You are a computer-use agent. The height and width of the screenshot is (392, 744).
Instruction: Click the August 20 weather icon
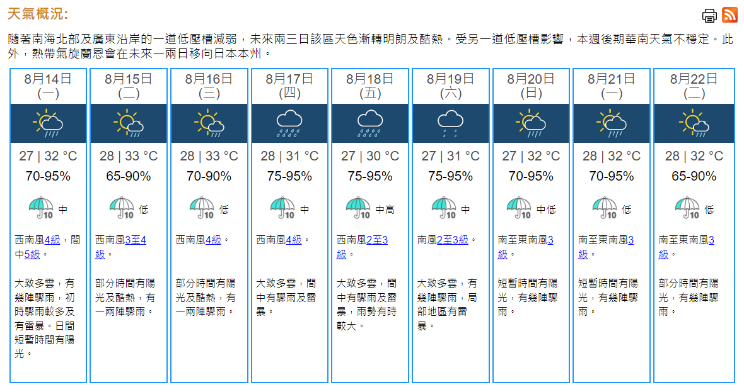[531, 123]
